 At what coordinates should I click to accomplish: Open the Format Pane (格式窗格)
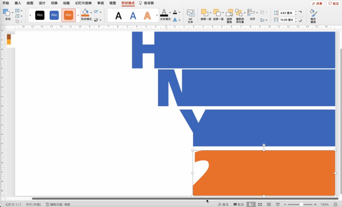pyautogui.click(x=313, y=16)
